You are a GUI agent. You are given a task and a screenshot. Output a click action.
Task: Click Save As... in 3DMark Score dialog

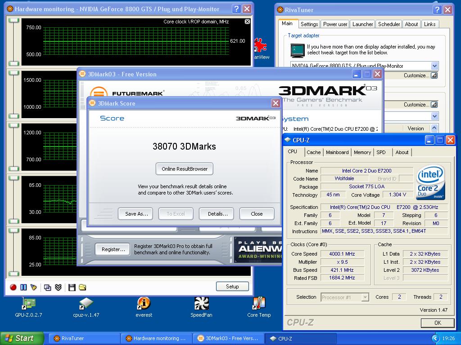tap(136, 214)
